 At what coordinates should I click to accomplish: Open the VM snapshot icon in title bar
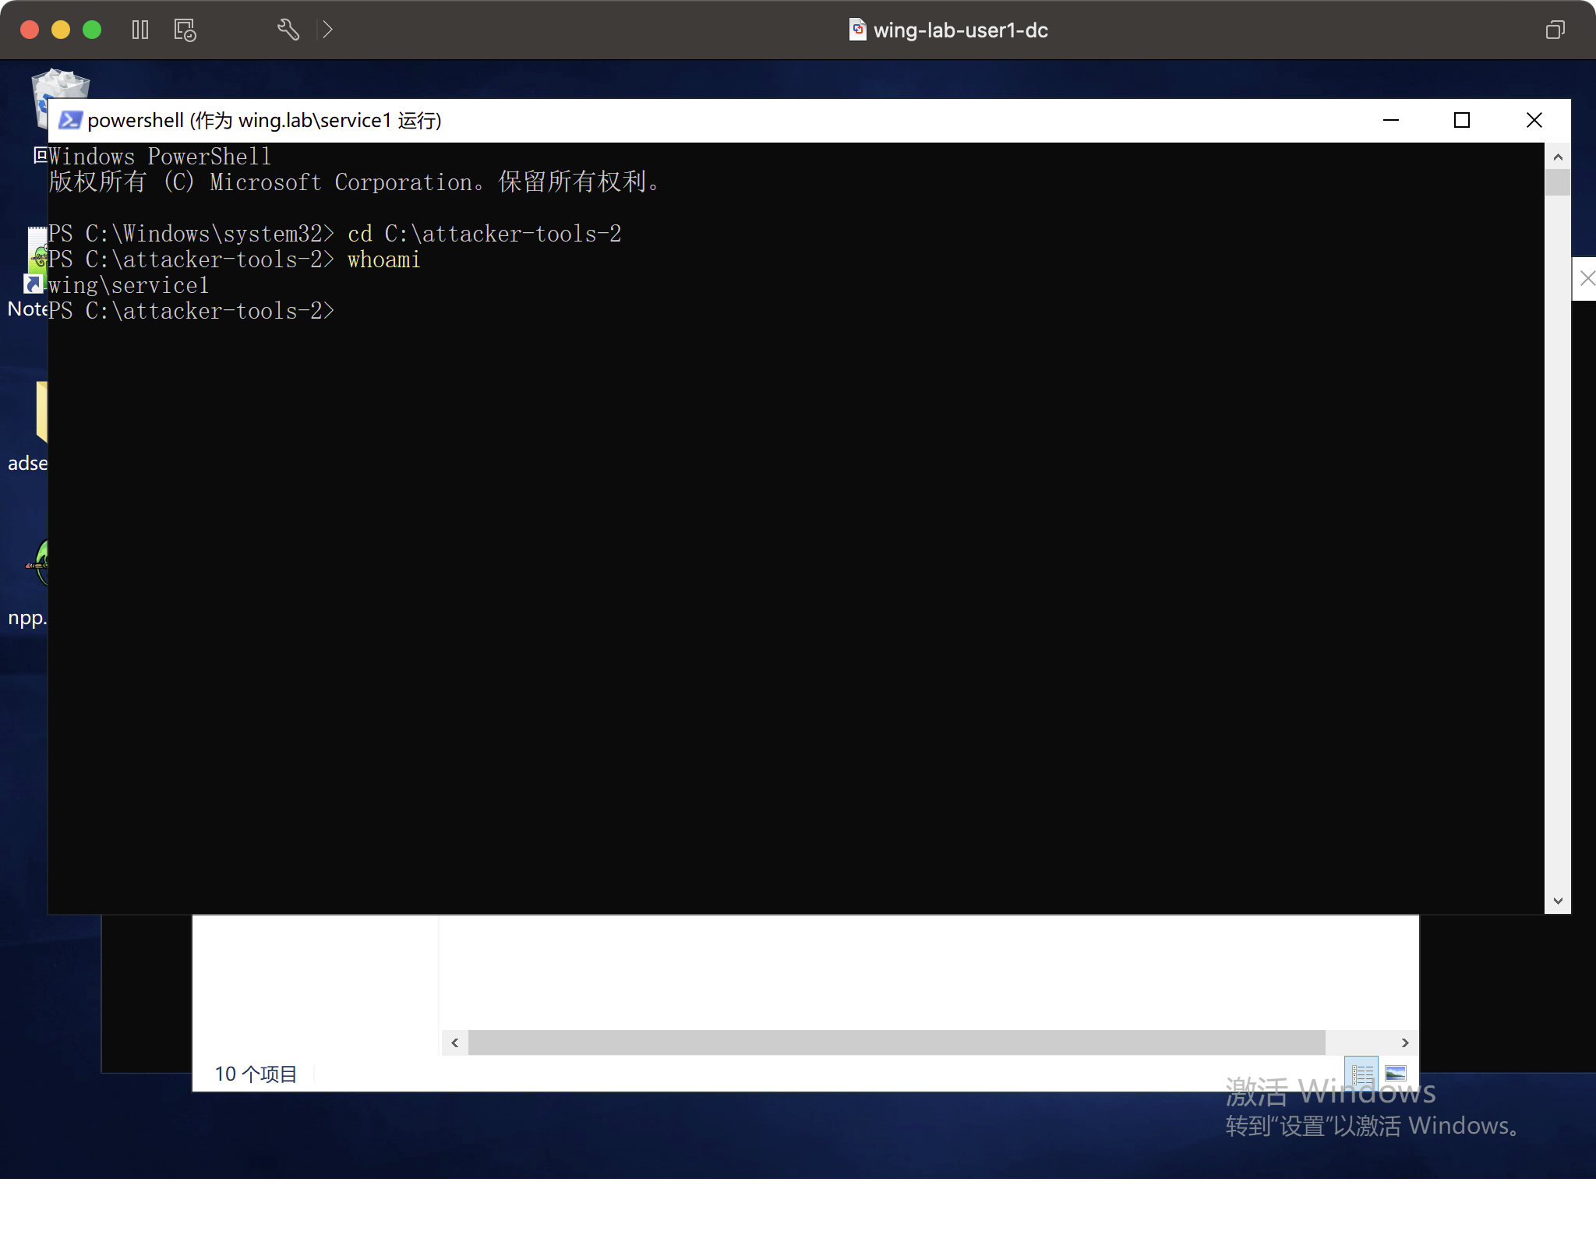click(185, 30)
